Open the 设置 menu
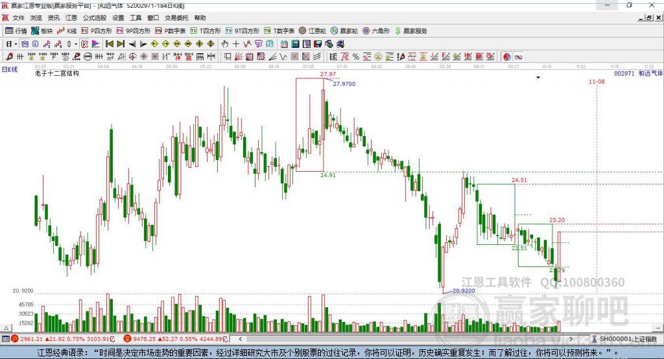The width and height of the screenshot is (664, 359). pyautogui.click(x=118, y=17)
